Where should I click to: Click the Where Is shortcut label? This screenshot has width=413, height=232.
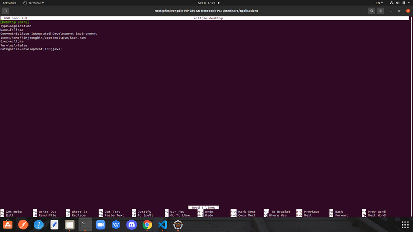click(x=79, y=212)
